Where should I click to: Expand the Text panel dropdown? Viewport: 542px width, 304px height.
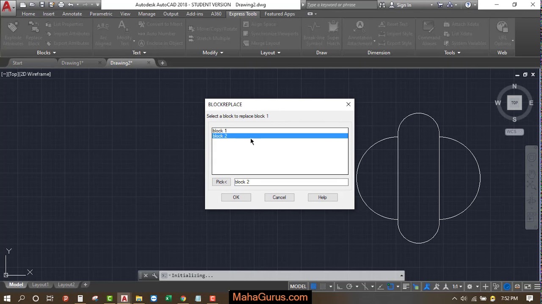point(139,53)
